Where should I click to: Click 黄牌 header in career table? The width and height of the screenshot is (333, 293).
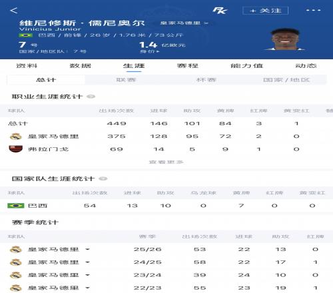pyautogui.click(x=225, y=111)
